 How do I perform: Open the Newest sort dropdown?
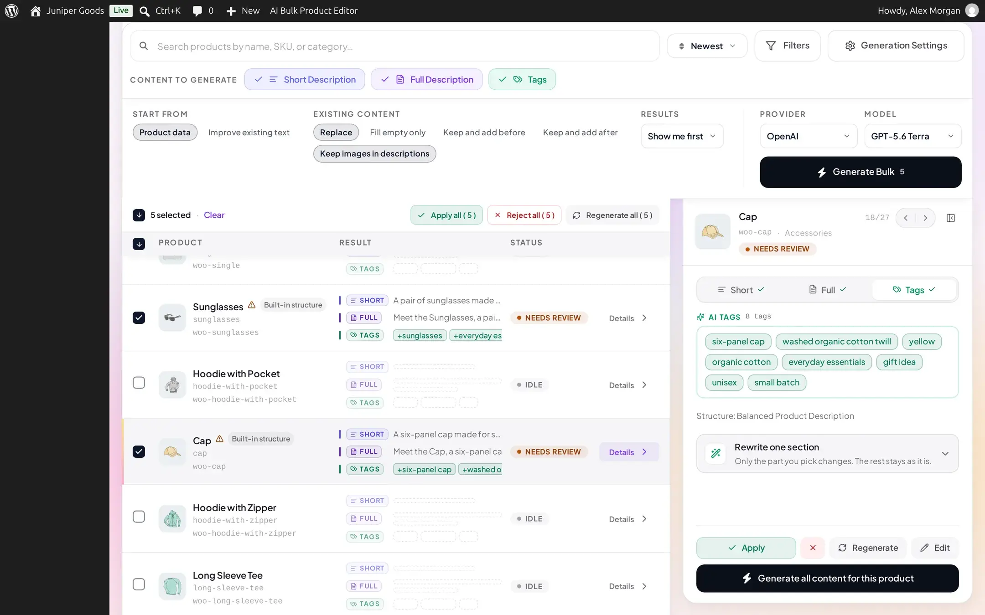tap(707, 46)
